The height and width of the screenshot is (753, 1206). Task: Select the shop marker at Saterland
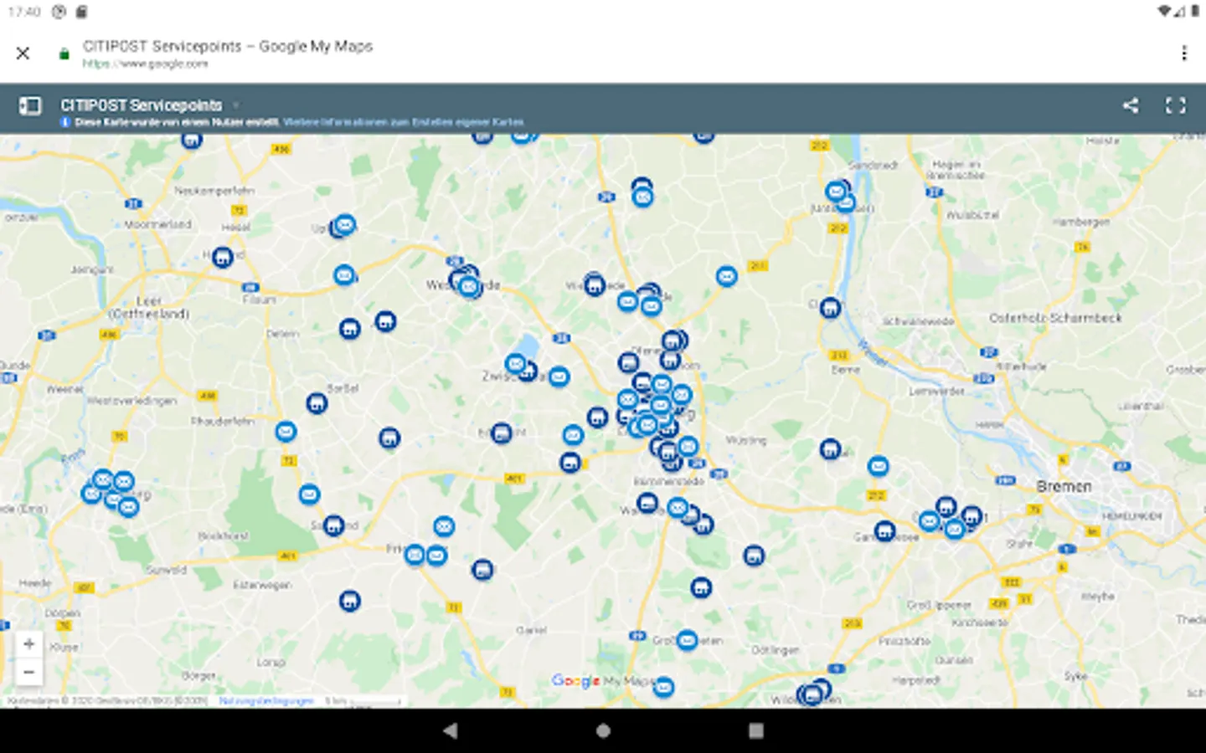pyautogui.click(x=333, y=525)
